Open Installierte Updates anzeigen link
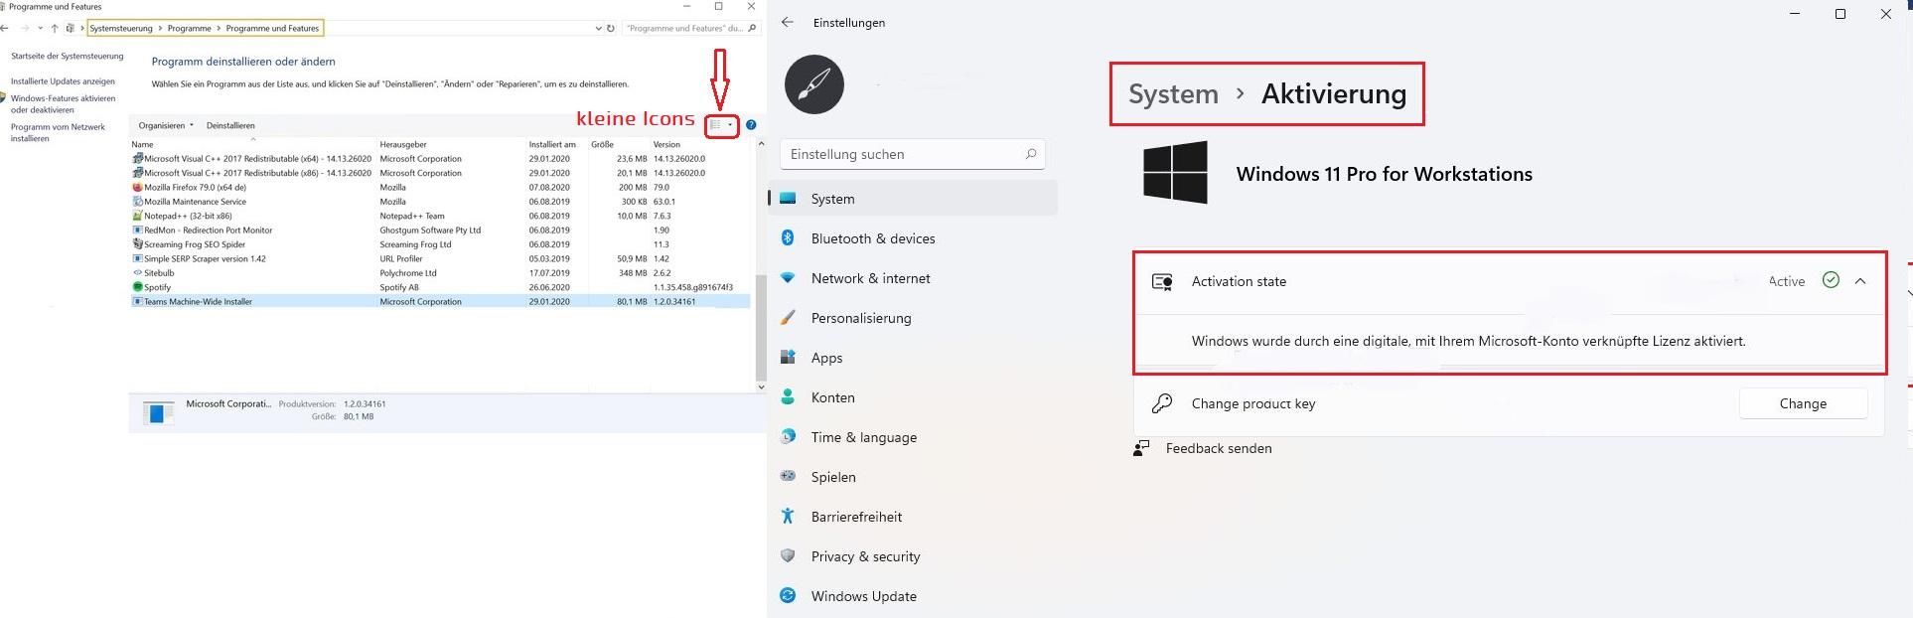 63,81
